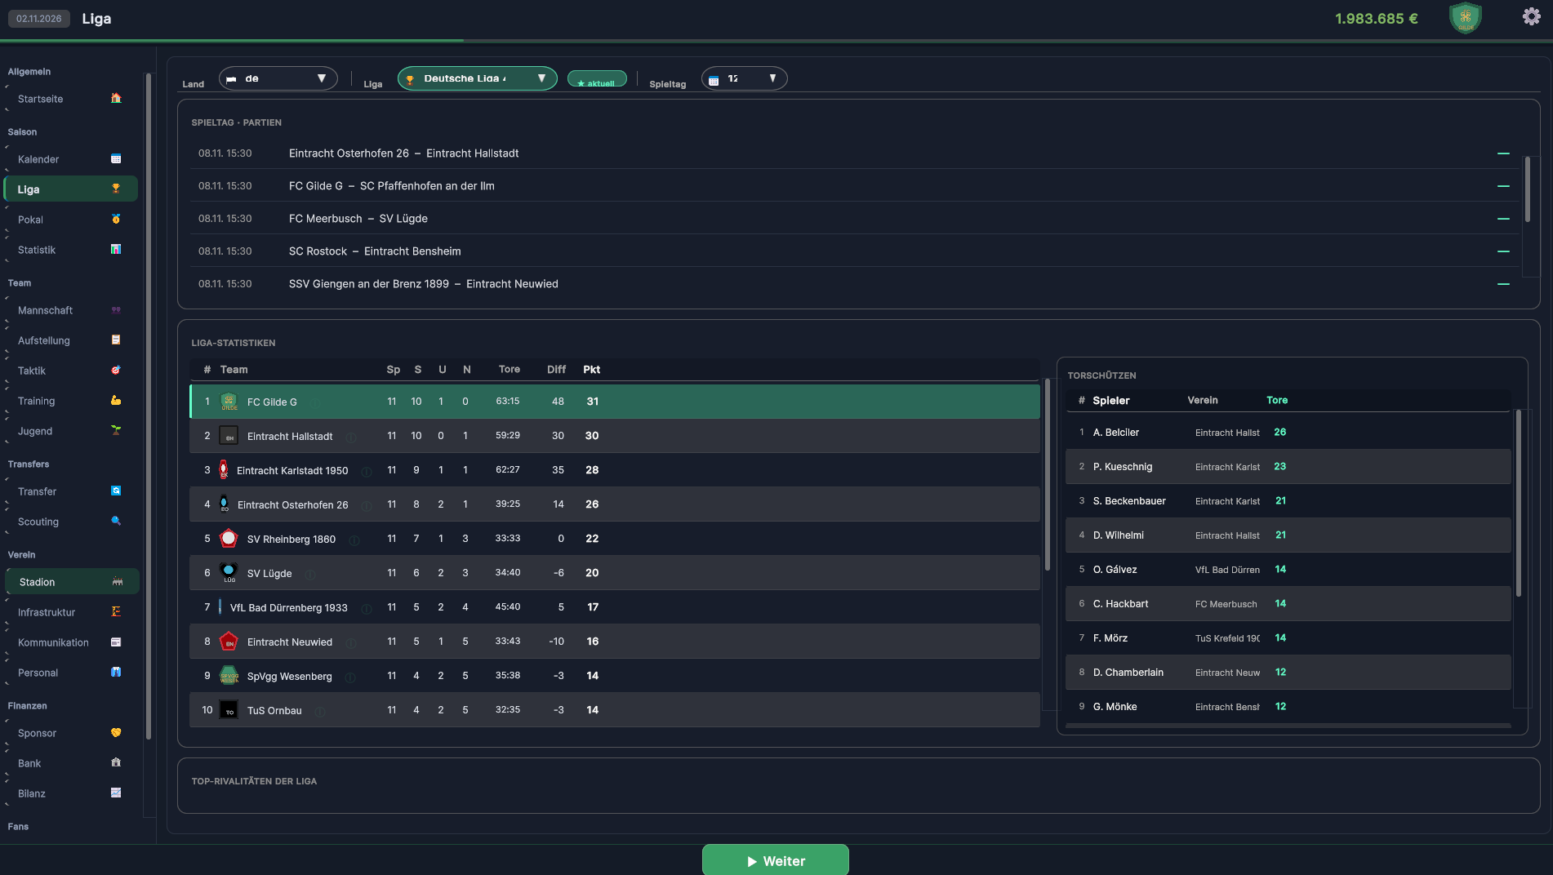Screen dimensions: 1553x875
Task: Click the Bank icon
Action: (x=116, y=763)
